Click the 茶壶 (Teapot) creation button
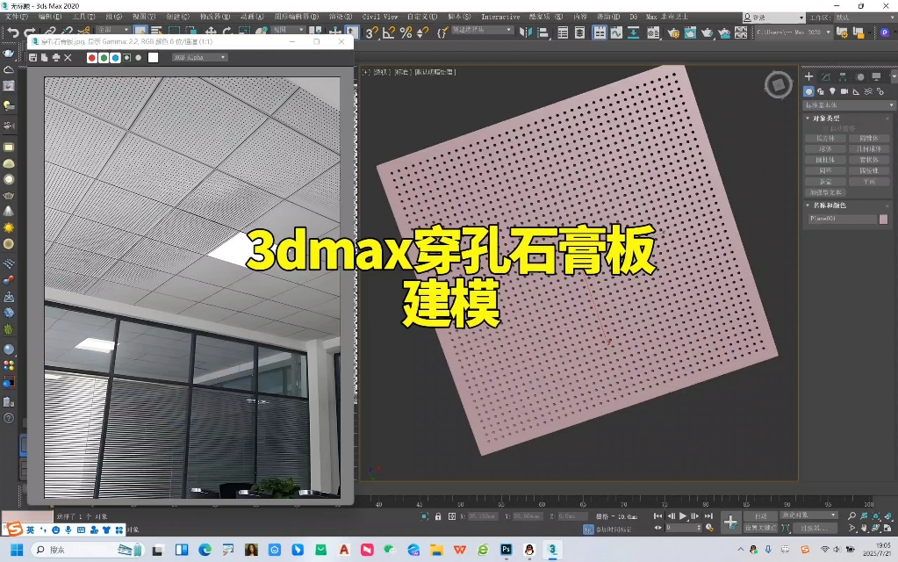Viewport: 898px width, 562px height. coord(824,182)
